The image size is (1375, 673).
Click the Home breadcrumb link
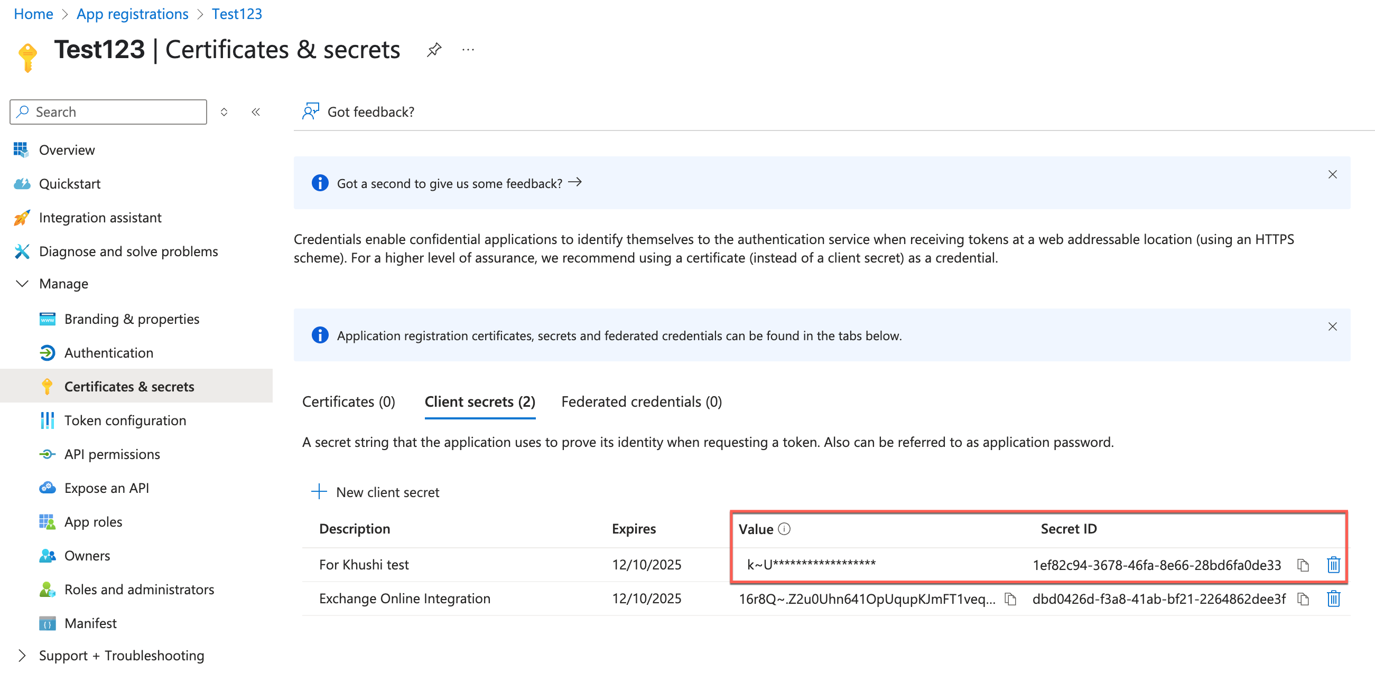tap(33, 14)
